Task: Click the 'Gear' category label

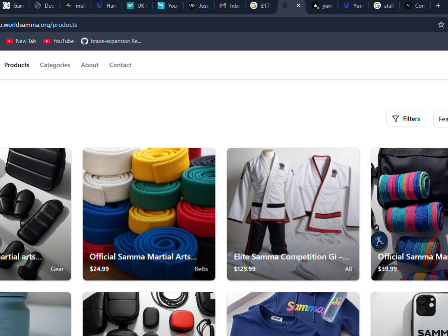Action: tap(57, 269)
